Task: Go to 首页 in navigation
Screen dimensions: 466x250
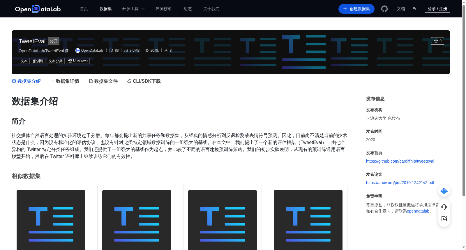Action: (x=84, y=9)
